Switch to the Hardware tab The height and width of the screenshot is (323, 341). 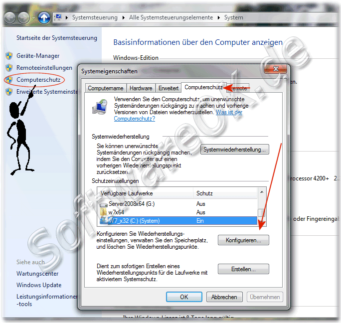point(141,88)
